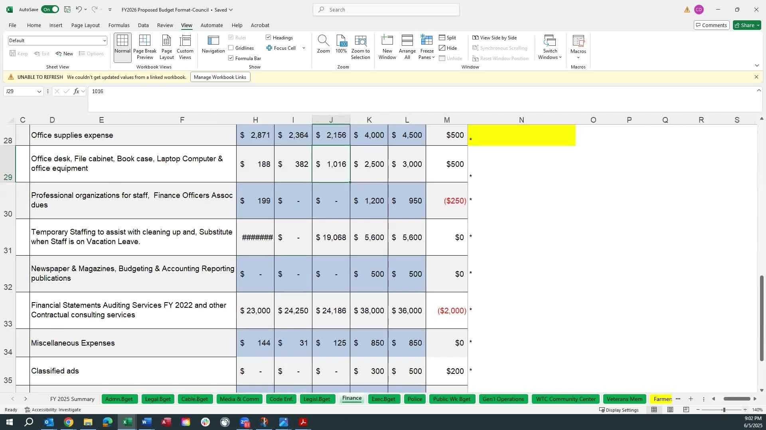Customize Quick Access Toolbar dropdown
Screen dimensions: 766x430
coord(110,10)
